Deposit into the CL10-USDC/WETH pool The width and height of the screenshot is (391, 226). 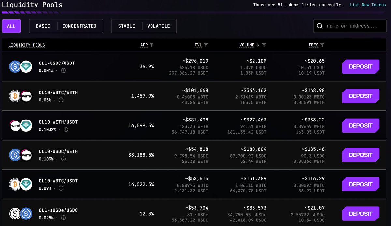pyautogui.click(x=361, y=155)
